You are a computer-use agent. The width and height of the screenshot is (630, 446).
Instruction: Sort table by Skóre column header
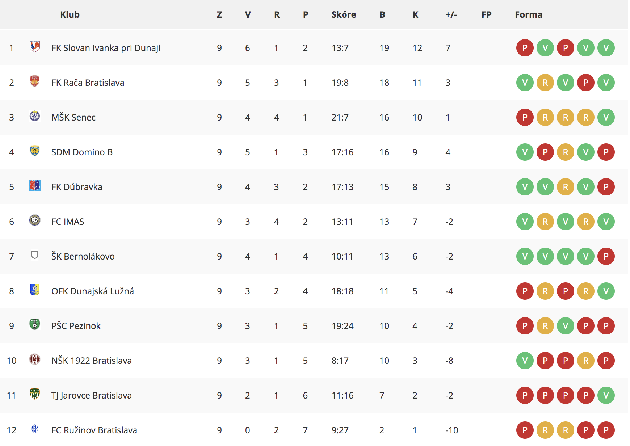[344, 14]
